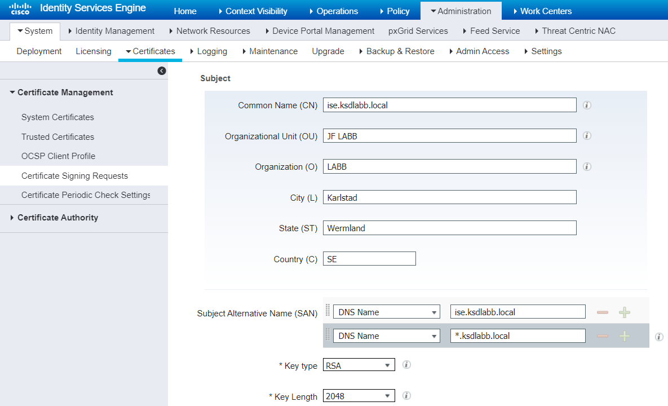Image resolution: width=668 pixels, height=406 pixels.
Task: Open Trusted Certificates in sidebar
Action: pyautogui.click(x=57, y=137)
